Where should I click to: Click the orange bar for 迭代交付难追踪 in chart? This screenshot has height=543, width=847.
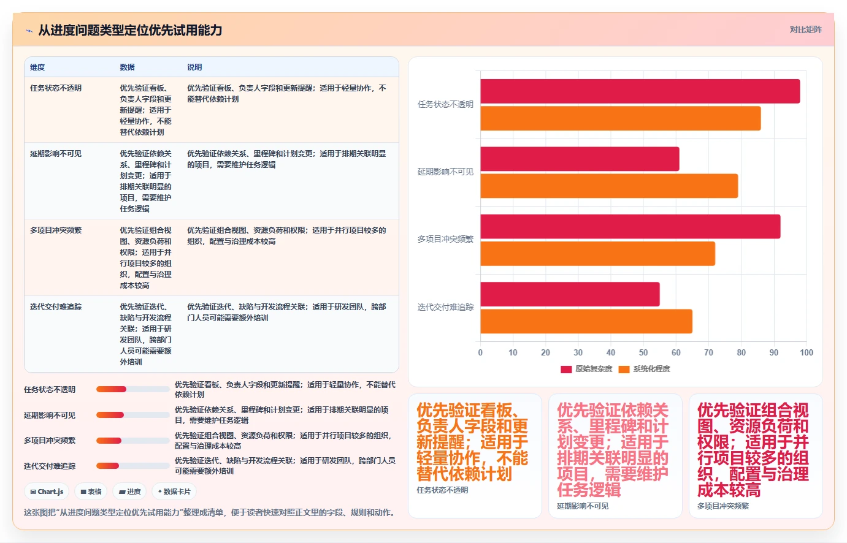[586, 321]
